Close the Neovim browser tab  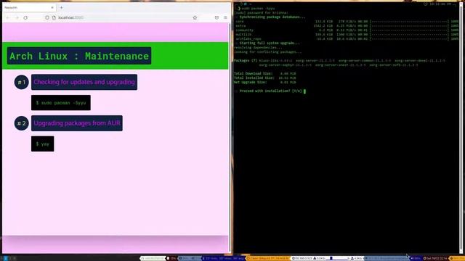click(x=52, y=7)
